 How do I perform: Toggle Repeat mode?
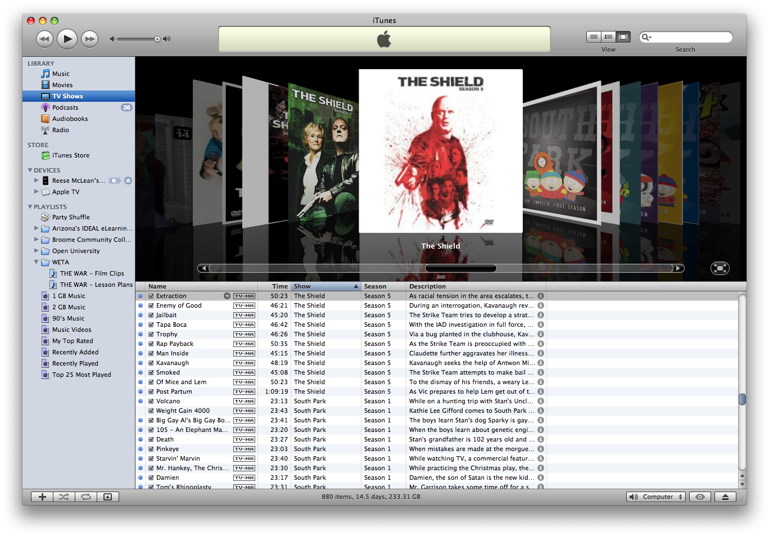[x=86, y=497]
